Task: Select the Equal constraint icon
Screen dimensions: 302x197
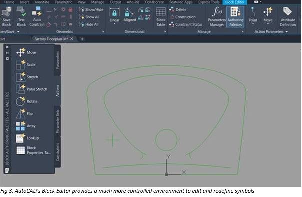Action: [x=71, y=24]
